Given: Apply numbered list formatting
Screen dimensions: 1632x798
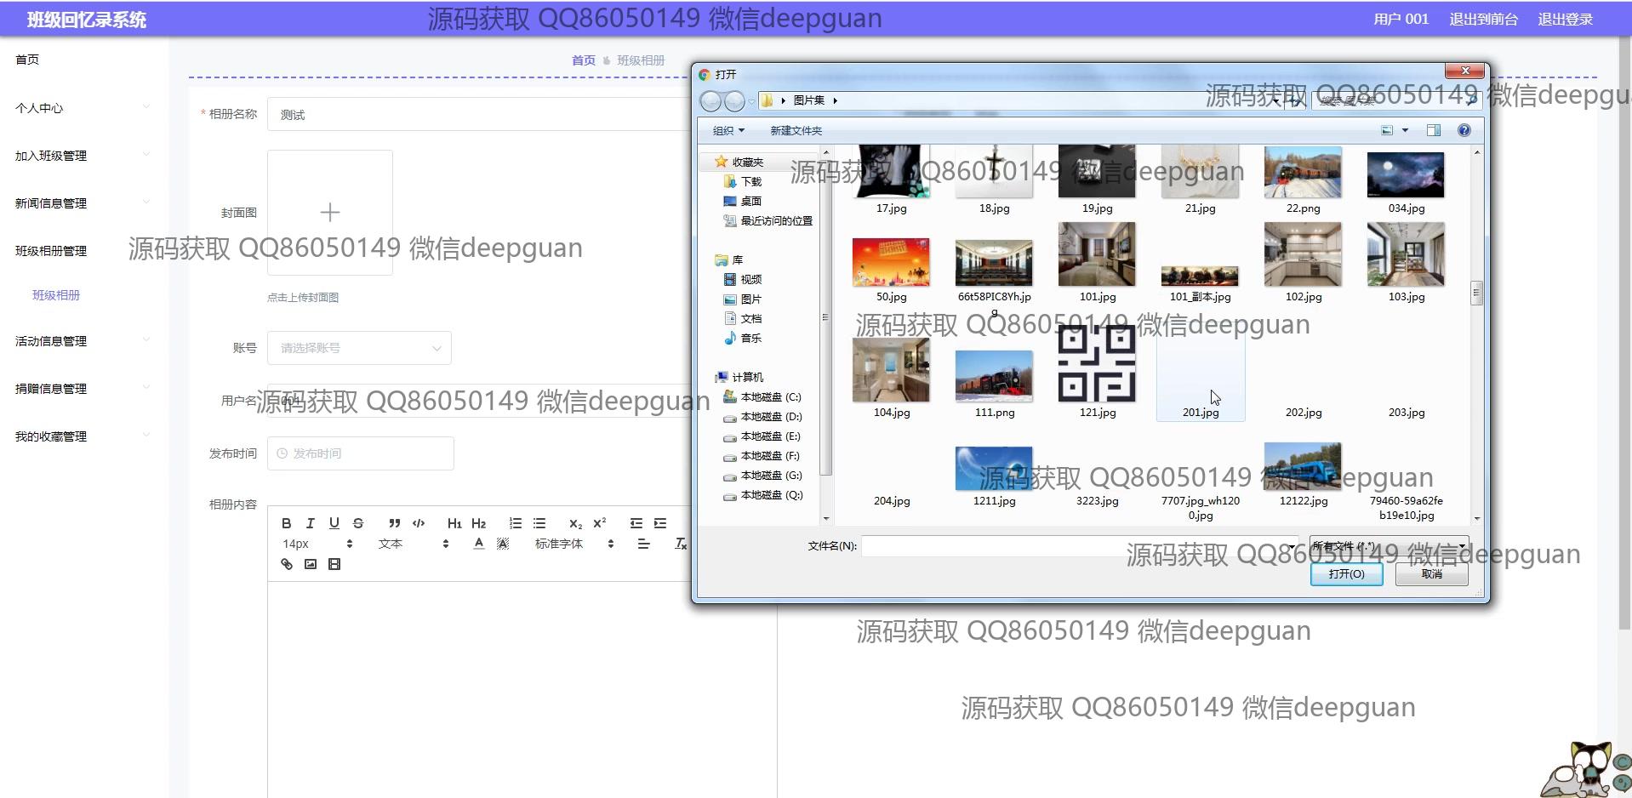Looking at the screenshot, I should coord(515,523).
